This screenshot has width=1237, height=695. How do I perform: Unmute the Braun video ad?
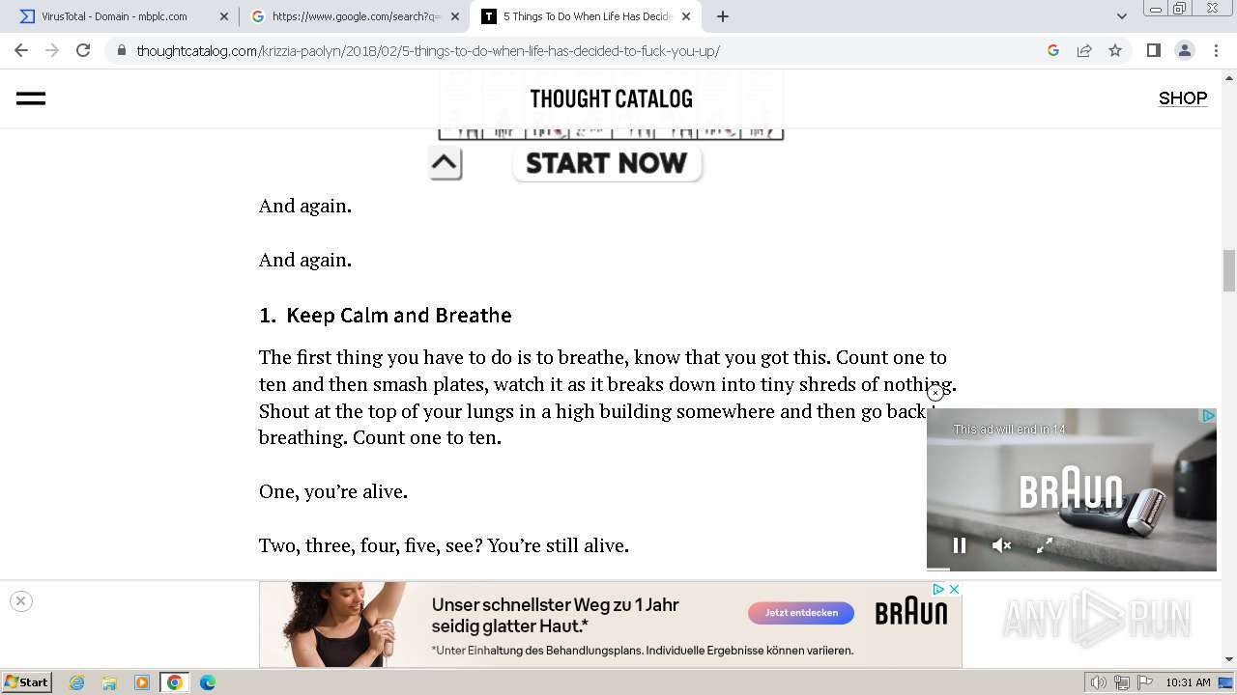click(1002, 545)
